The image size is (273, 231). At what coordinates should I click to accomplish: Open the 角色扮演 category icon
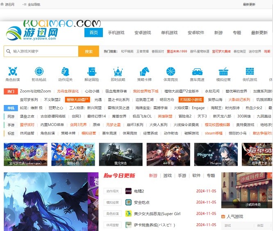13,71
